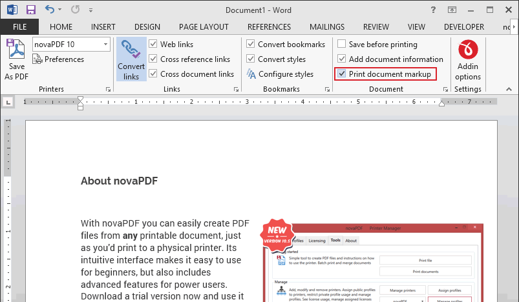519x302 pixels.
Task: Expand the Document group dialog launcher
Action: point(445,90)
